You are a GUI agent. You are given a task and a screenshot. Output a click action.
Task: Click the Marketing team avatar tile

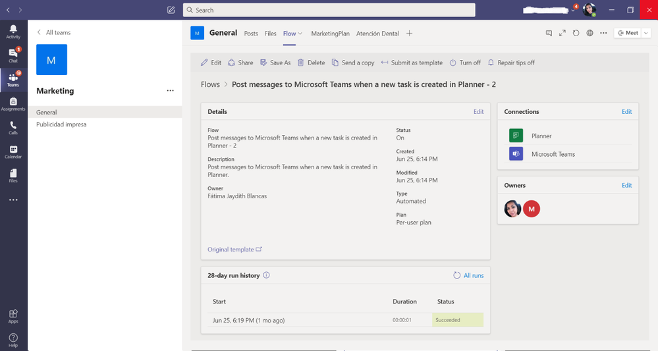51,59
